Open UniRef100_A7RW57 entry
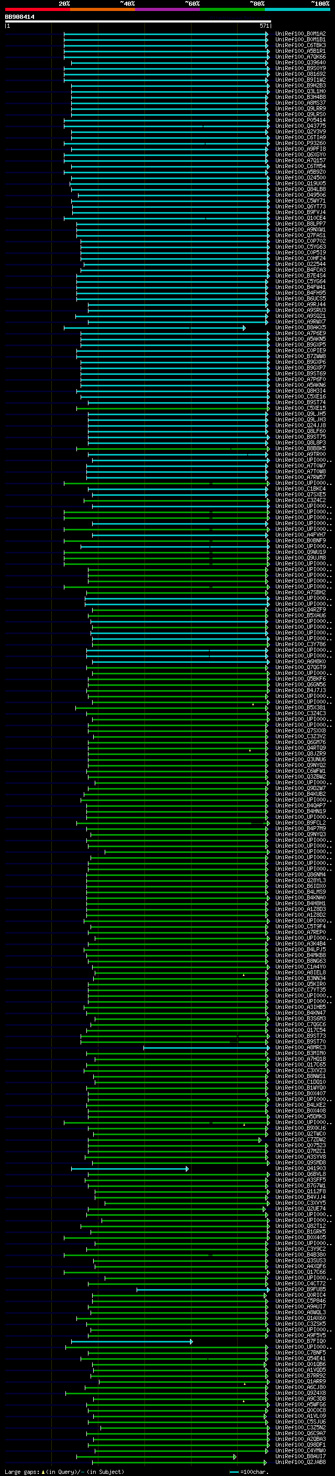Screen dimensions: 335x1476 click(300, 476)
